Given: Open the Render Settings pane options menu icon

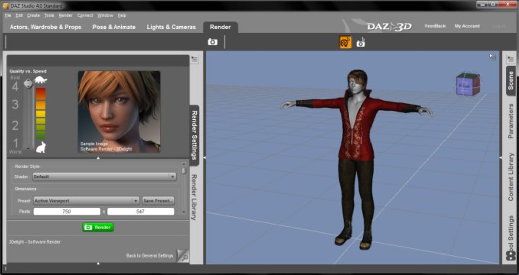Looking at the screenshot, I should (x=195, y=59).
